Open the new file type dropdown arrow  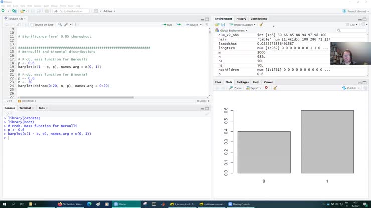click(x=8, y=11)
